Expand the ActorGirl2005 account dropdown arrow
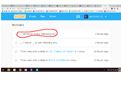Image resolution: width=121 pixels, height=90 pixels. click(x=106, y=17)
